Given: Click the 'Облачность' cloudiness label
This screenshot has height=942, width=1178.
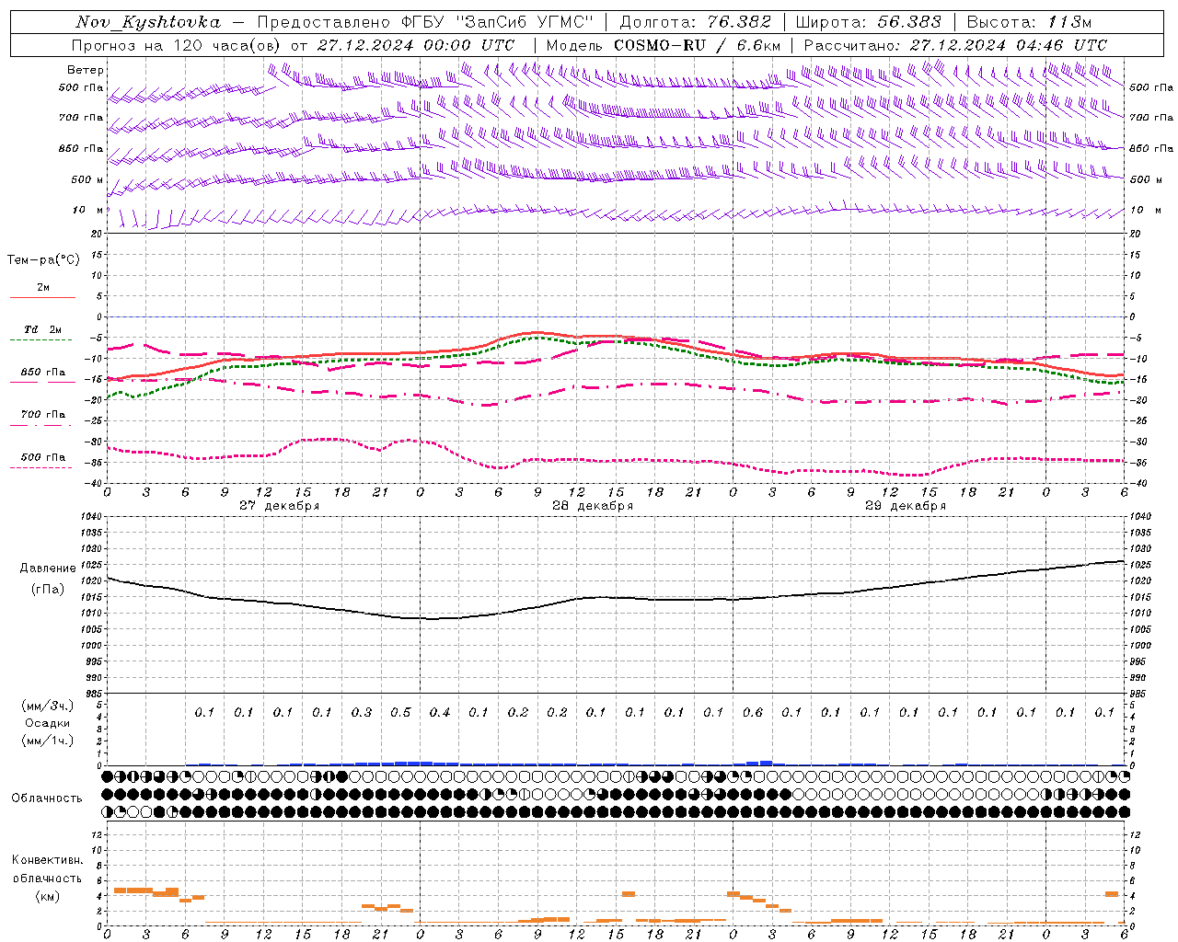Looking at the screenshot, I should (47, 798).
